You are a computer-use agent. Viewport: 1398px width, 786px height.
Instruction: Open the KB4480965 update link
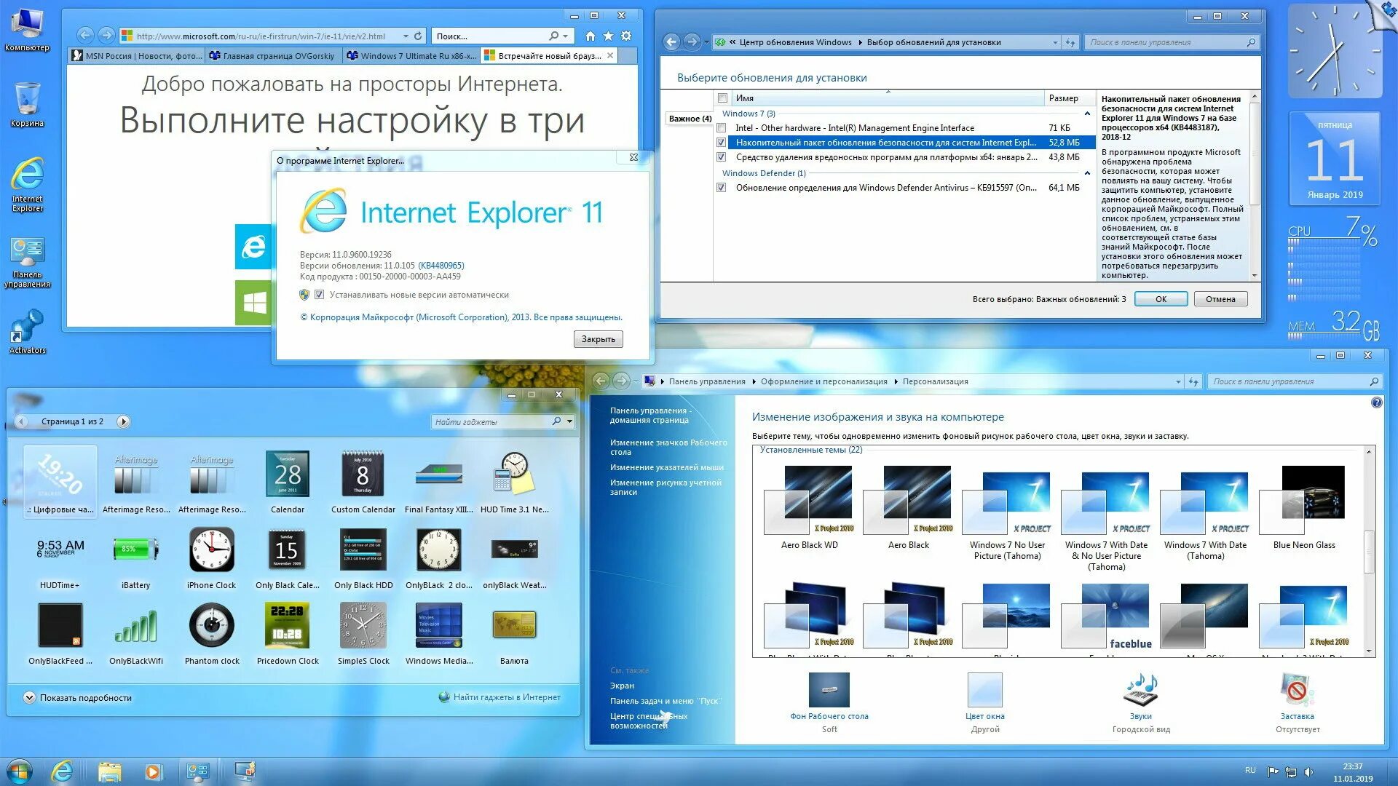point(441,266)
